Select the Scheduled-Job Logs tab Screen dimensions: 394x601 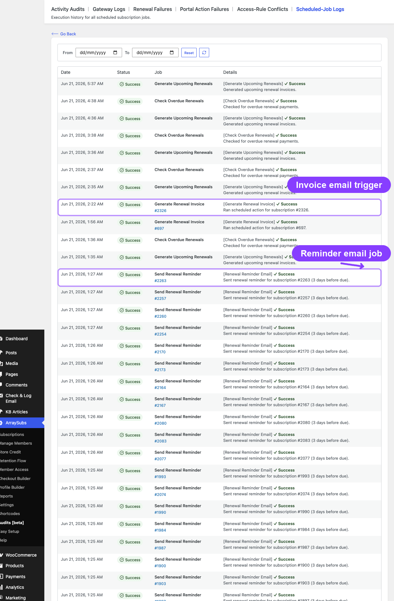[320, 9]
